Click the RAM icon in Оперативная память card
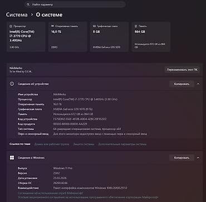 pos(52,26)
